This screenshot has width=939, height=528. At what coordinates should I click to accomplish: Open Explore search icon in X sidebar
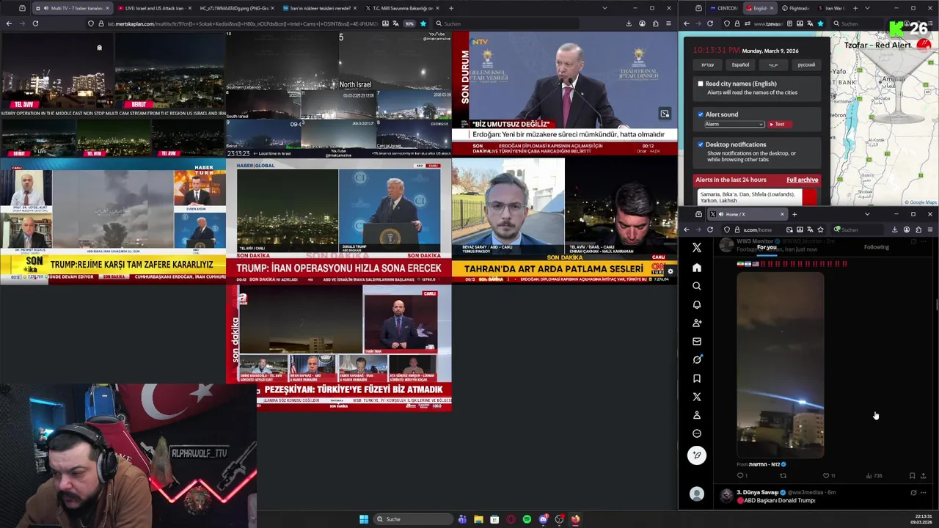pos(697,286)
